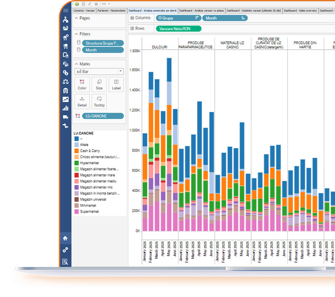This screenshot has height=297, width=335.
Task: Open the Bar mark type dropdown
Action: (x=120, y=71)
